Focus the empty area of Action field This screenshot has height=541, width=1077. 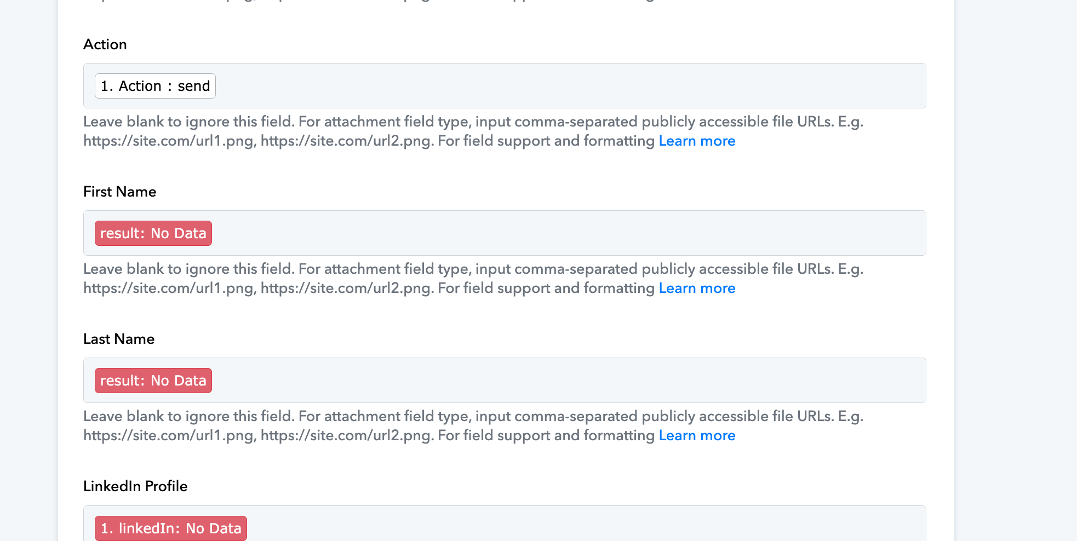[570, 86]
